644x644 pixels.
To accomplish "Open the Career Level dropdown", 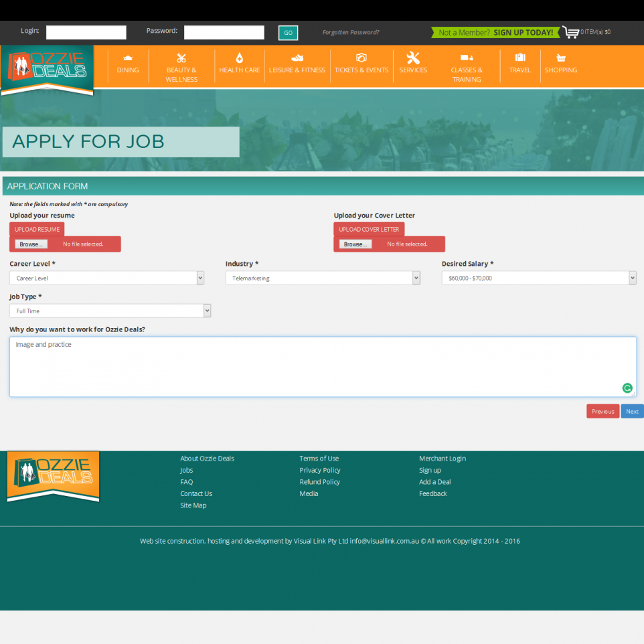I will pos(106,278).
